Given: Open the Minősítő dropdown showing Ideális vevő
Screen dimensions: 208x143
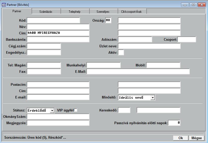Looking at the screenshot, I should tap(153, 98).
